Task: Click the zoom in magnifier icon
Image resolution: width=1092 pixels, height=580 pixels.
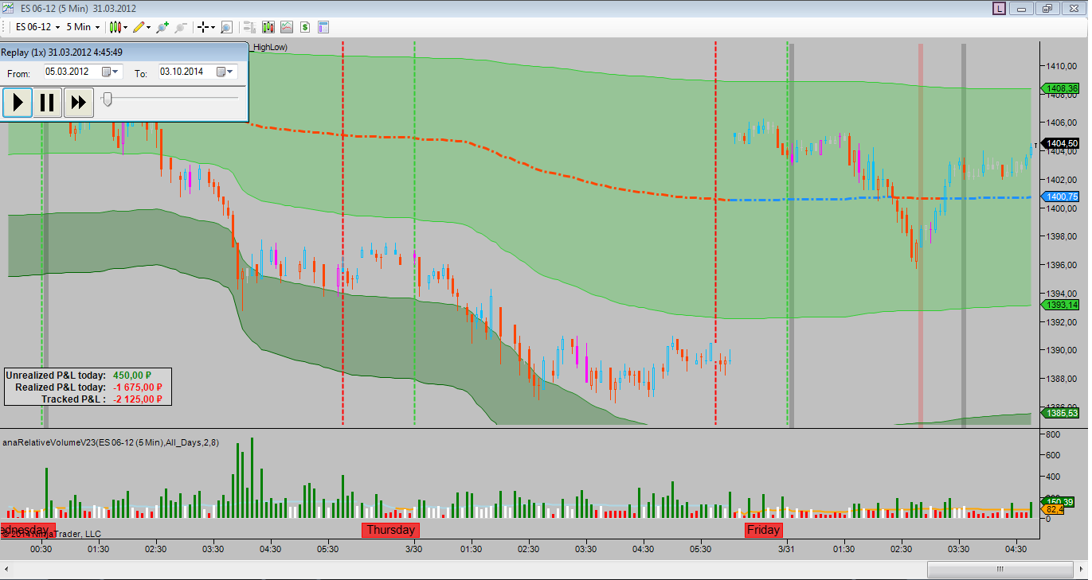Action: pos(162,27)
